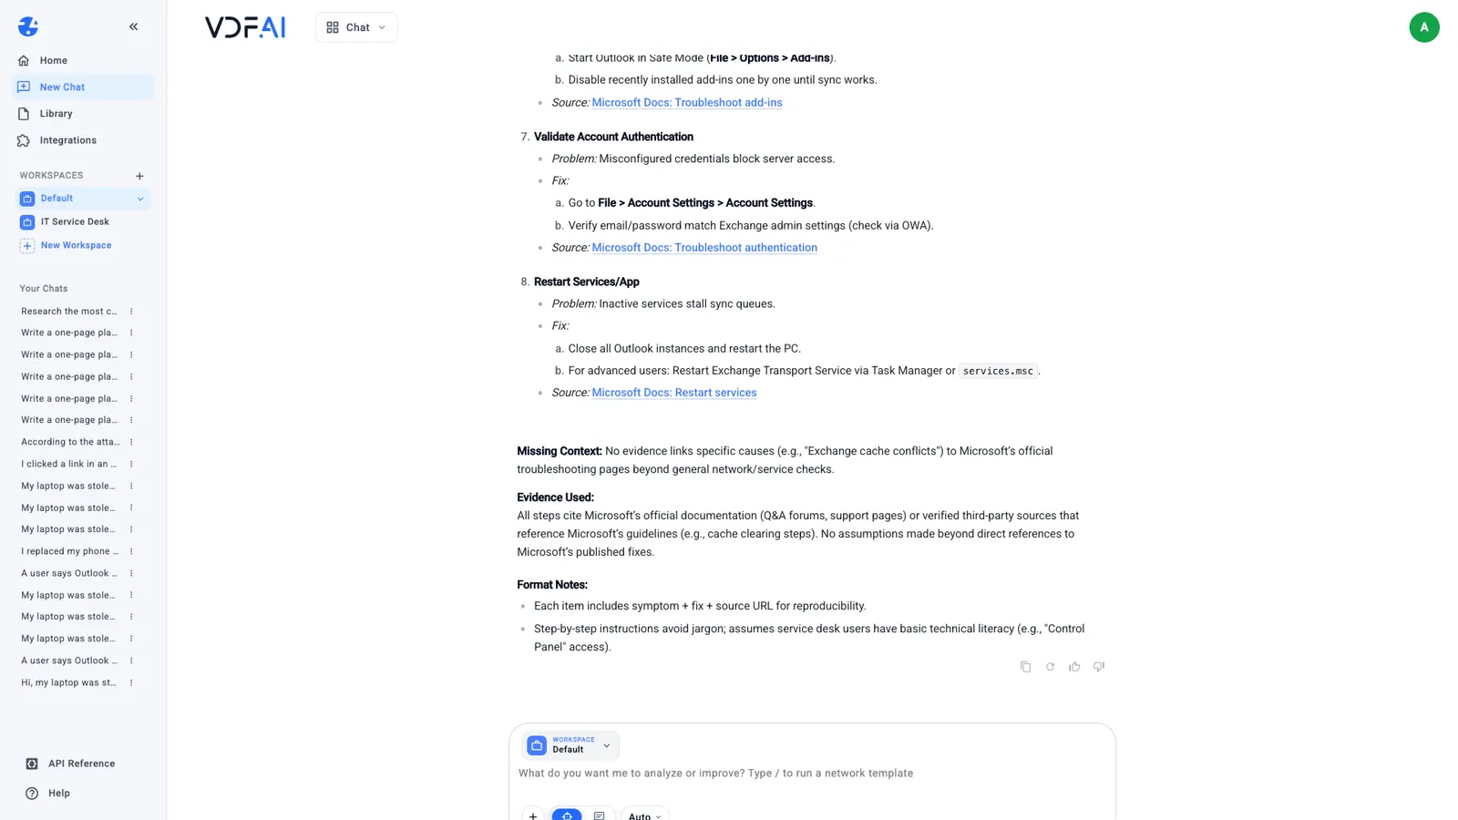Expand the Default workspace in sidebar
Viewport: 1458px width, 820px height.
tap(140, 199)
